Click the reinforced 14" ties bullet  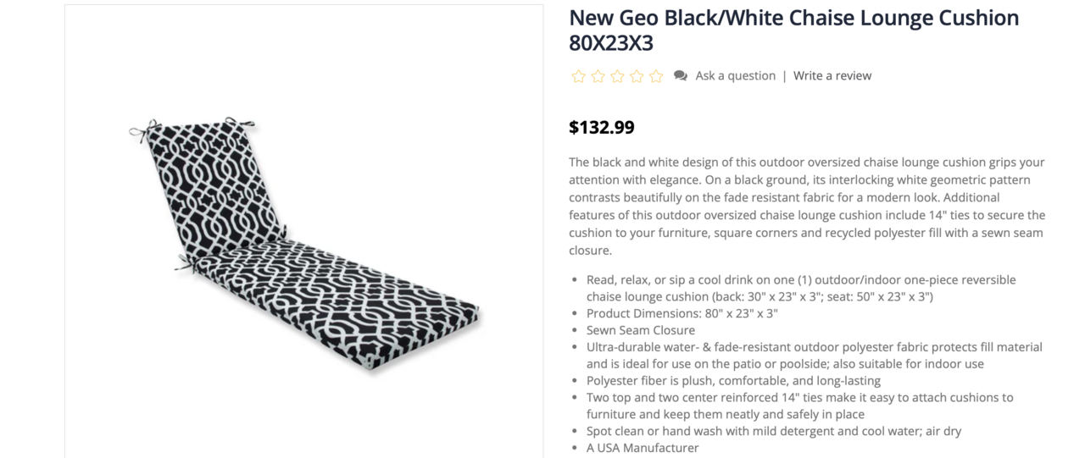pyautogui.click(x=799, y=406)
